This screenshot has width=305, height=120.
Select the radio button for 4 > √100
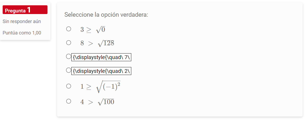69,101
